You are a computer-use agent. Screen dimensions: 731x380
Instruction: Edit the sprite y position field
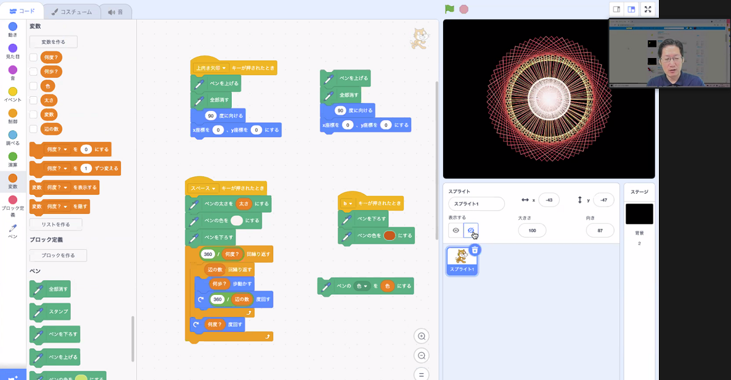click(x=604, y=200)
